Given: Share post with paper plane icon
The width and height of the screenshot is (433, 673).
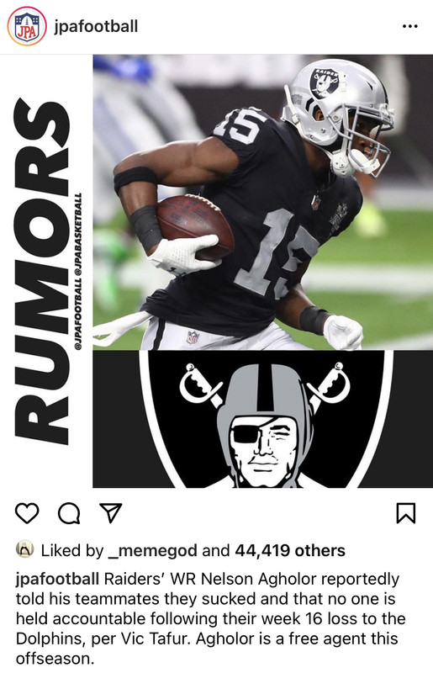Looking at the screenshot, I should click(111, 512).
